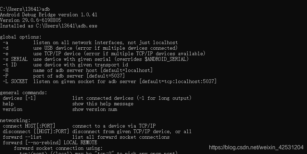Click the forward --list command entry
The image size is (307, 154).
click(x=22, y=137)
